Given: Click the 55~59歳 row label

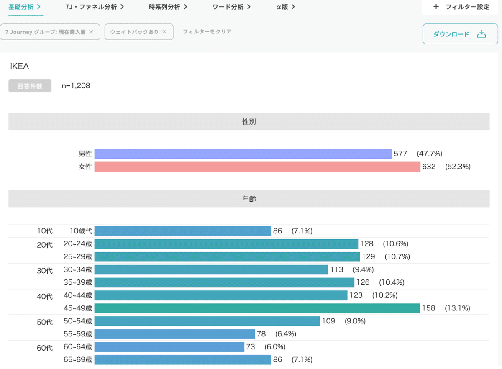Looking at the screenshot, I should [78, 334].
